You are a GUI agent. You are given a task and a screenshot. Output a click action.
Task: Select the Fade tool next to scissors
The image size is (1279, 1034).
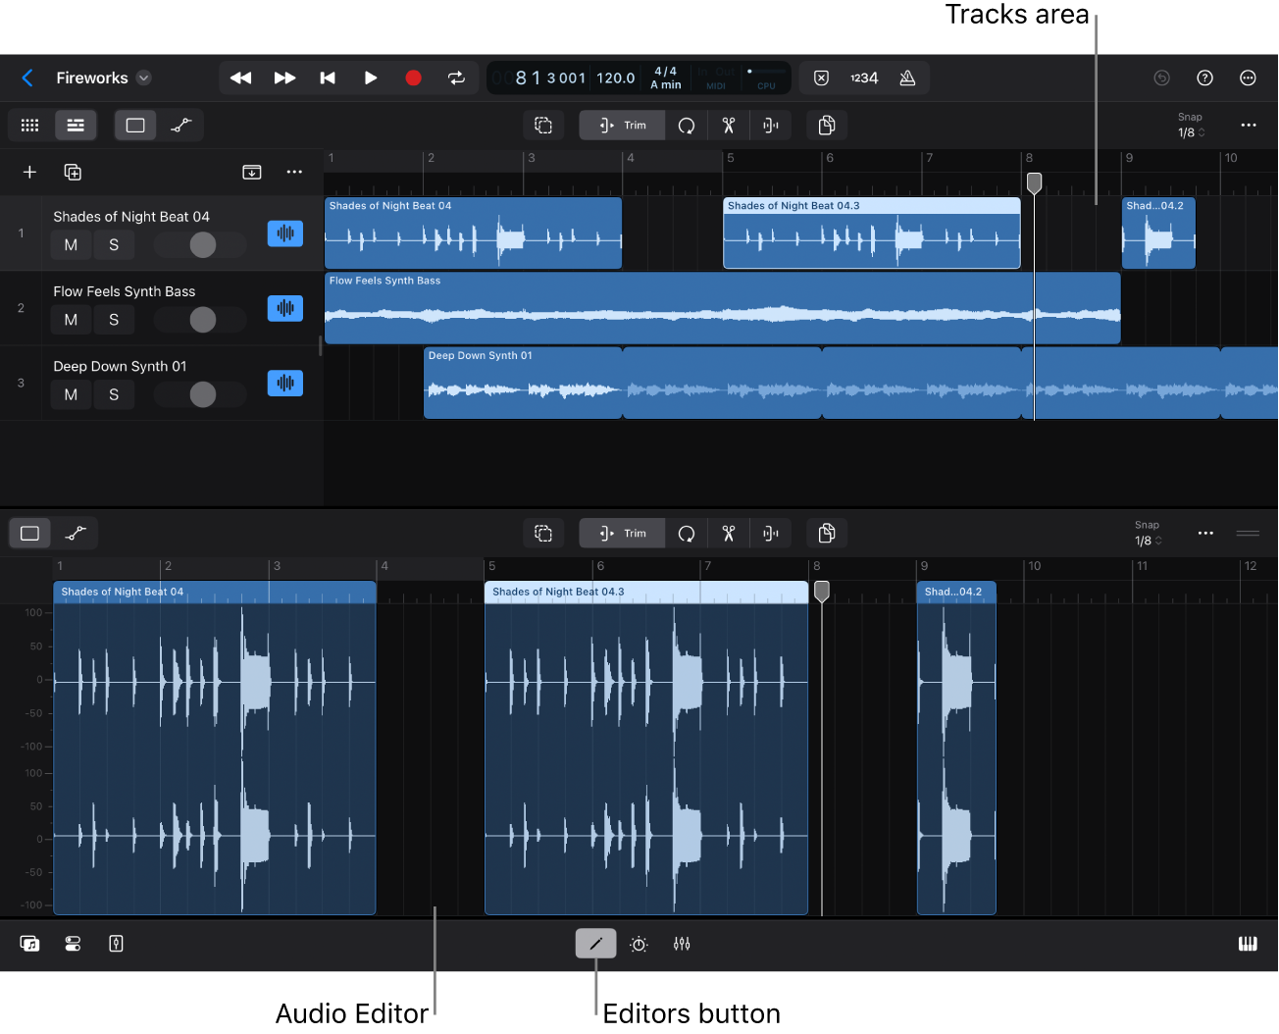[x=771, y=125]
